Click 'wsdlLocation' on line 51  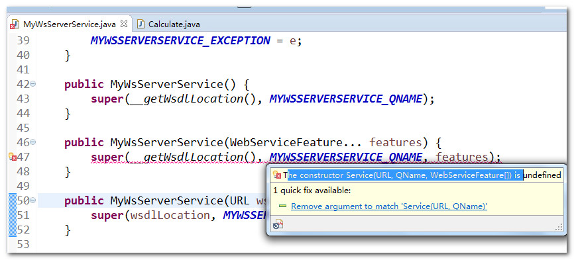click(x=170, y=216)
